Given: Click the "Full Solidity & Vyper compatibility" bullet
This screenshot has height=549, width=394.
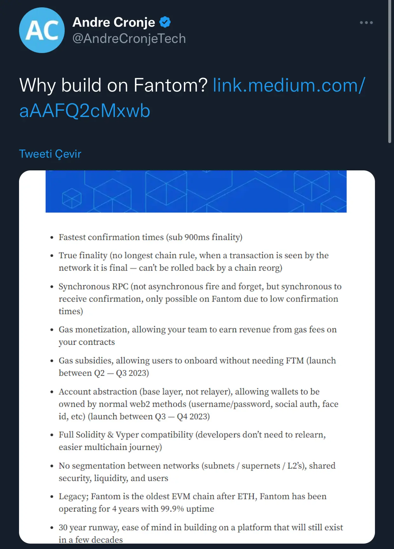Looking at the screenshot, I should [192, 441].
